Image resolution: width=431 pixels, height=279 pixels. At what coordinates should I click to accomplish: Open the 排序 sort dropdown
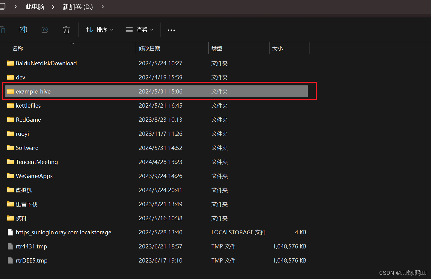(x=99, y=30)
